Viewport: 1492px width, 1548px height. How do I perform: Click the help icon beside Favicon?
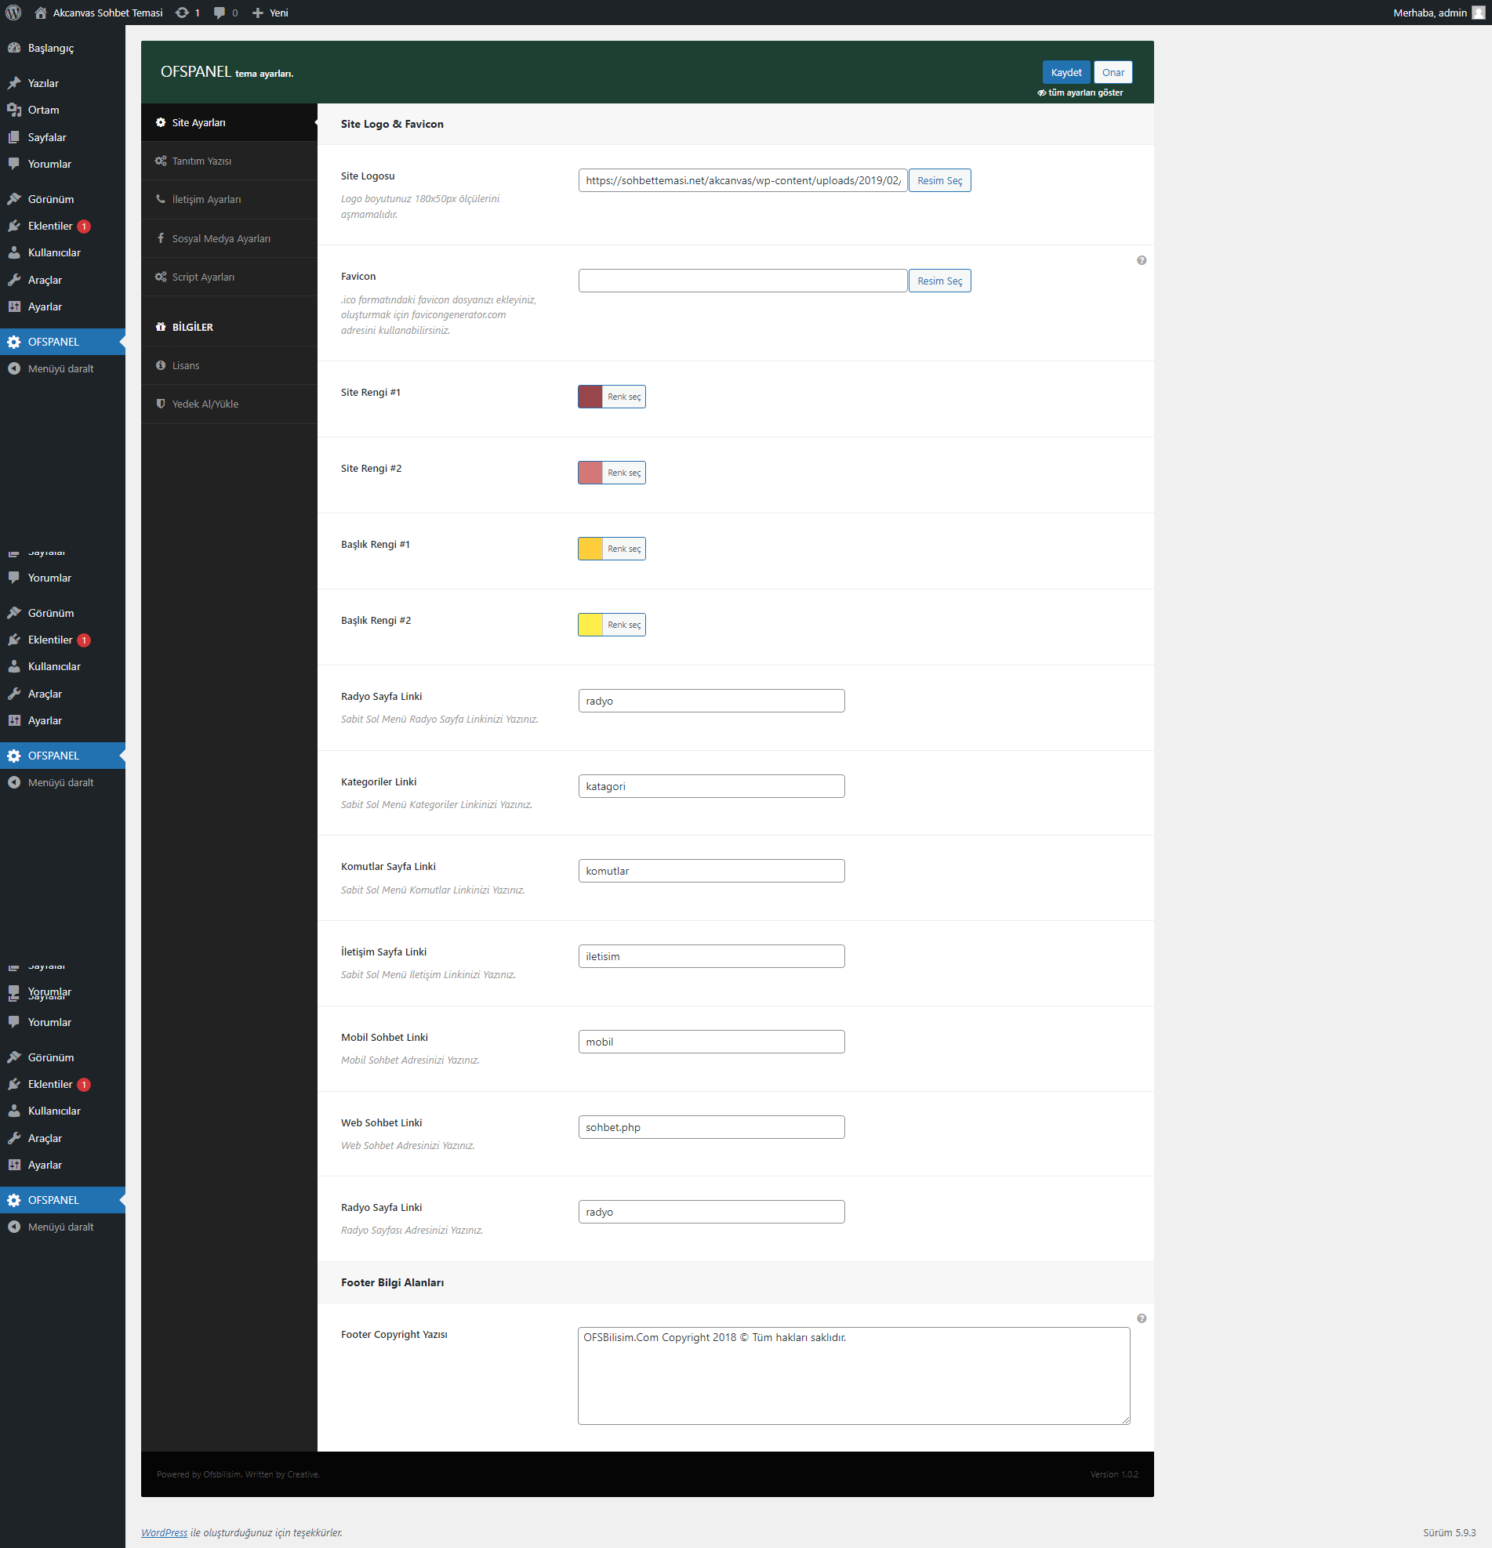click(1142, 261)
